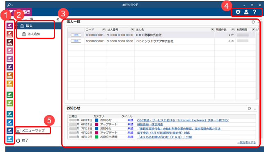Open the user account icon in header

pyautogui.click(x=246, y=12)
